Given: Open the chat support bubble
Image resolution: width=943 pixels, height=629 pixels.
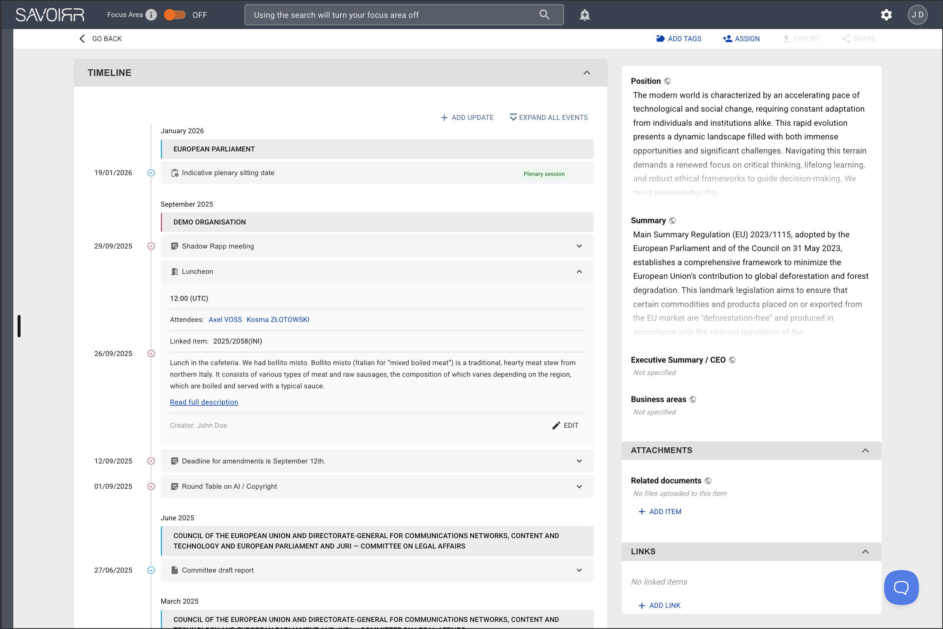Looking at the screenshot, I should point(901,587).
